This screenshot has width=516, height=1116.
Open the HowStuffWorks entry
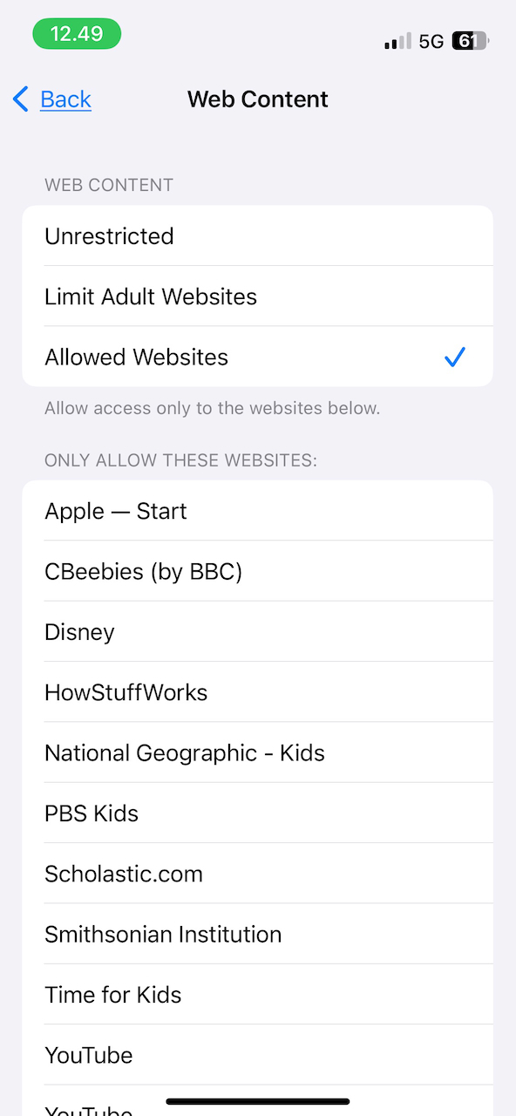pyautogui.click(x=257, y=692)
